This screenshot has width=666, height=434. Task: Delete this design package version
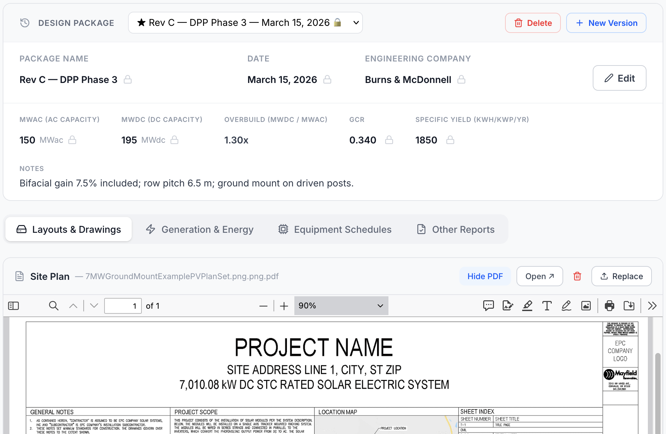533,23
